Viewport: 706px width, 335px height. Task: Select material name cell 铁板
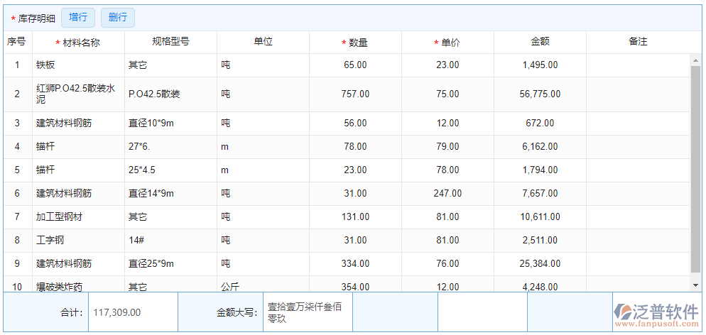click(x=78, y=65)
